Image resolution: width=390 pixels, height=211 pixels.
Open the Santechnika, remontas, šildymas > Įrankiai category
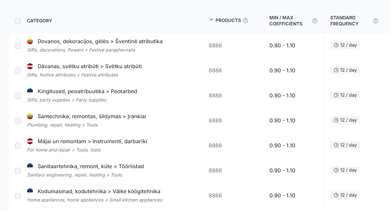[92, 116]
